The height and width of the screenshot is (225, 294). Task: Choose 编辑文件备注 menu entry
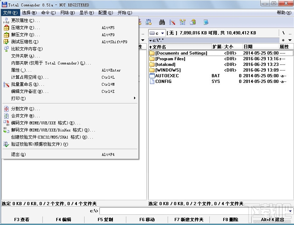(x=70, y=91)
